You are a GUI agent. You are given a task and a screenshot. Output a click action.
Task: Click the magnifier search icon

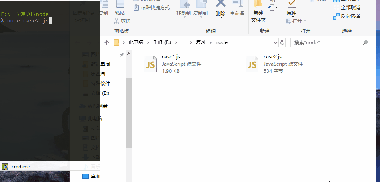click(365, 43)
